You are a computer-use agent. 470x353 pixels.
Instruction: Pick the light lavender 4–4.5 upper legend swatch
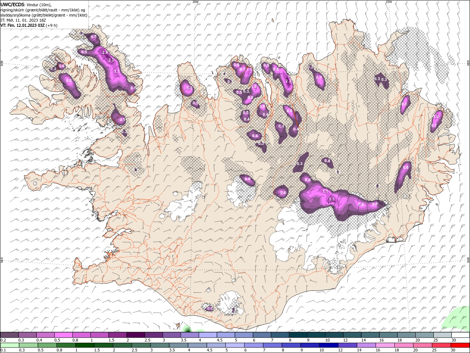pos(207,335)
